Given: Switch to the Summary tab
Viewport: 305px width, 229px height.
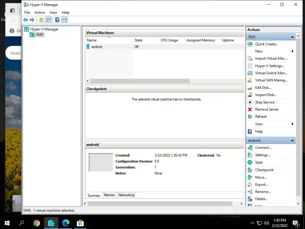Looking at the screenshot, I should (94, 195).
